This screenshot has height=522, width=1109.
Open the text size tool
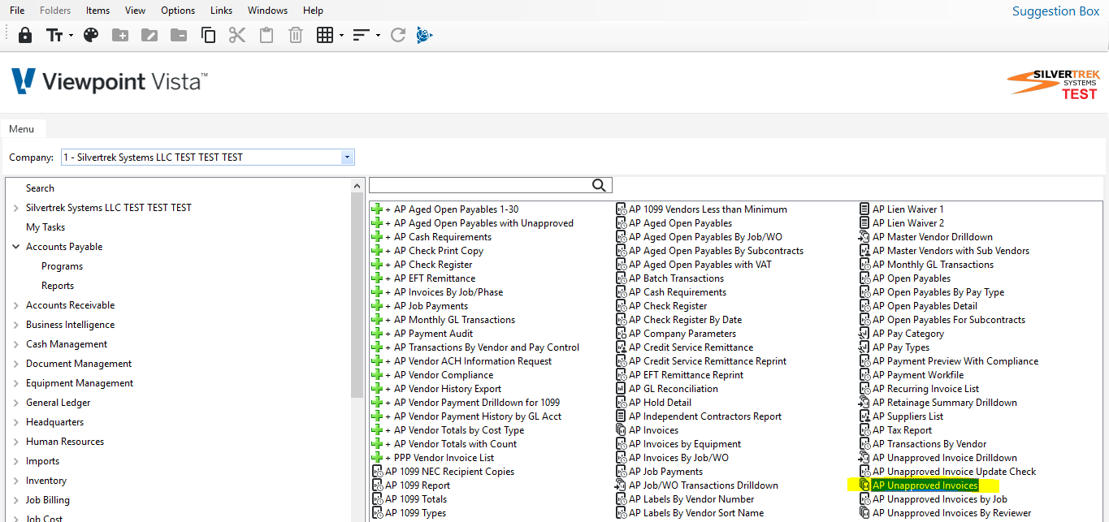pyautogui.click(x=54, y=35)
